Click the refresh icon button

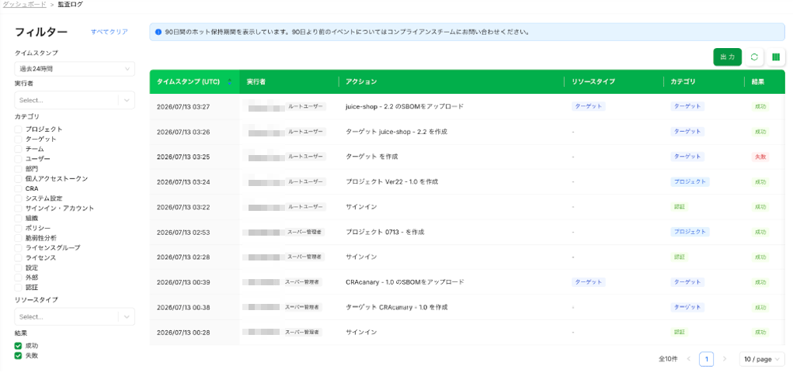tap(754, 57)
